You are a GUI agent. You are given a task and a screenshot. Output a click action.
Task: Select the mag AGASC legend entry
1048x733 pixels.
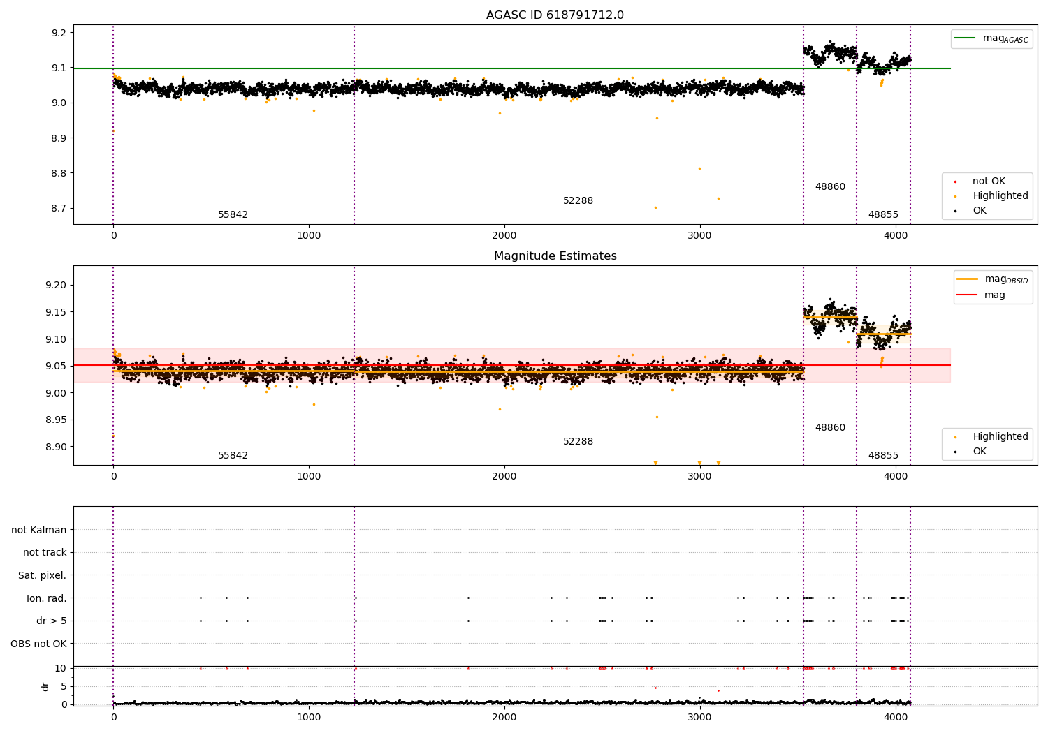(991, 38)
